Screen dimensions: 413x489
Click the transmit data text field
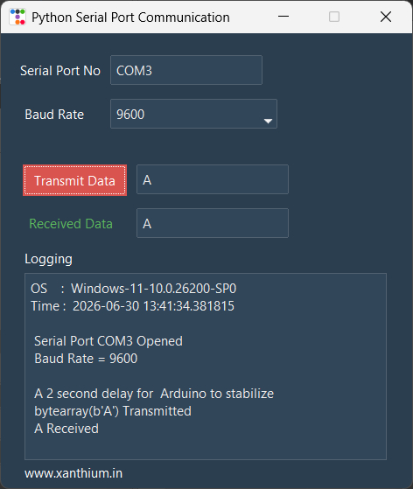coord(213,179)
